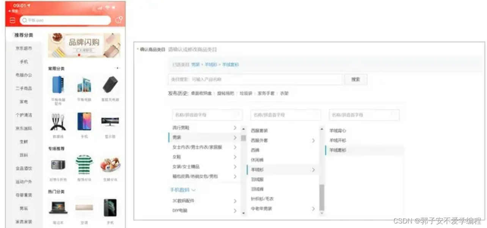Expand the 箱包皮具/热销女包/男包 row chevron
487x228 pixels.
235,176
